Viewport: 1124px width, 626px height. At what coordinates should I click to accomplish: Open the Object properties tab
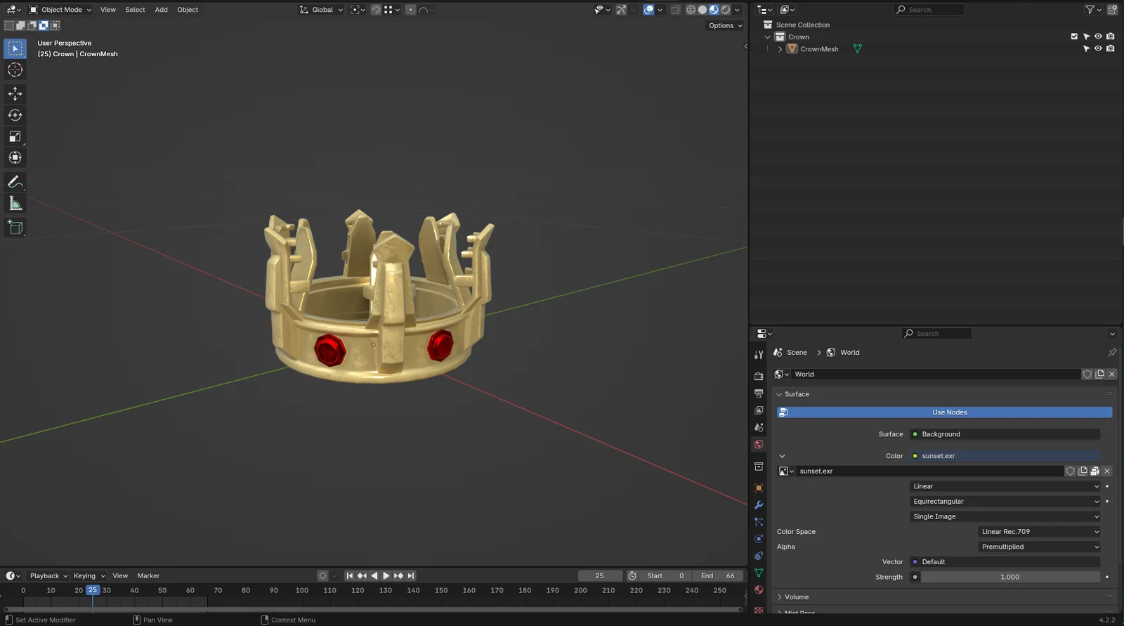[x=759, y=488]
